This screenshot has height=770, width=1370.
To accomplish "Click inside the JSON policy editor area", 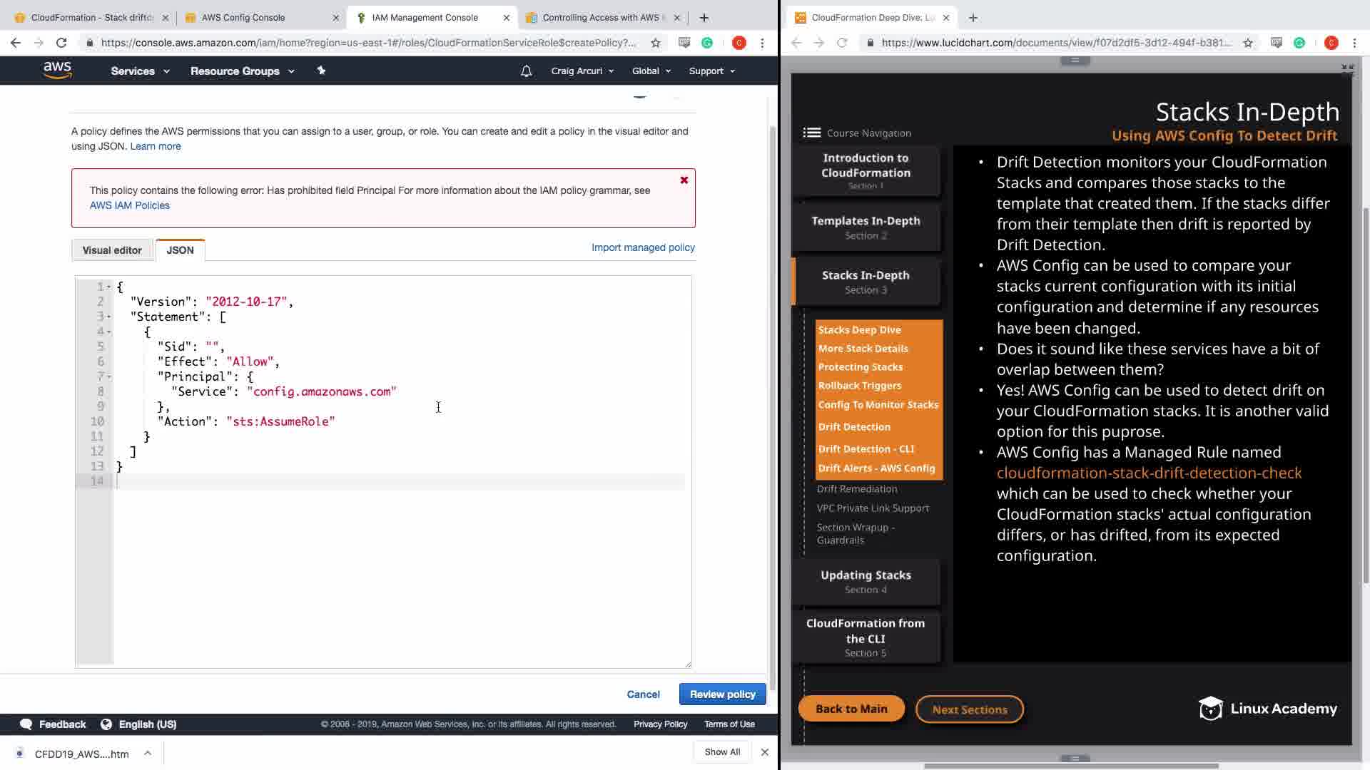I will (400, 556).
